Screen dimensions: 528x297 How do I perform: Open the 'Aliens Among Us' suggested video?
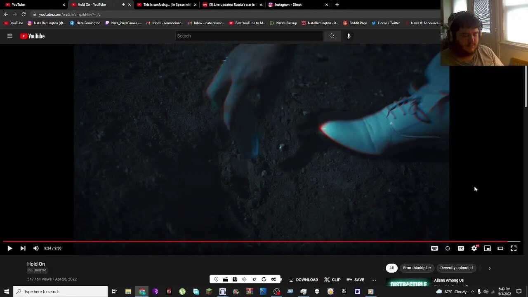pyautogui.click(x=449, y=280)
